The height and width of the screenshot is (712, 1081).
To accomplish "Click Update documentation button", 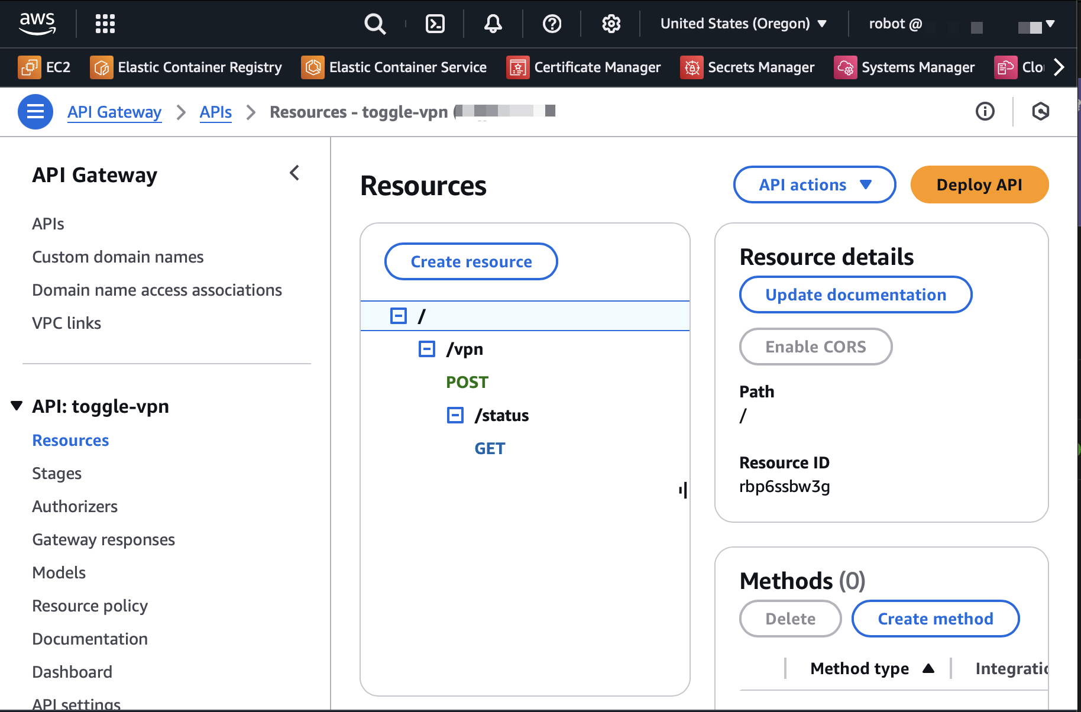I will [x=856, y=294].
